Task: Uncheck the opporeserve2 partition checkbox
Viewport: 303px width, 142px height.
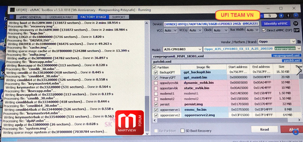Action: tap(156, 116)
